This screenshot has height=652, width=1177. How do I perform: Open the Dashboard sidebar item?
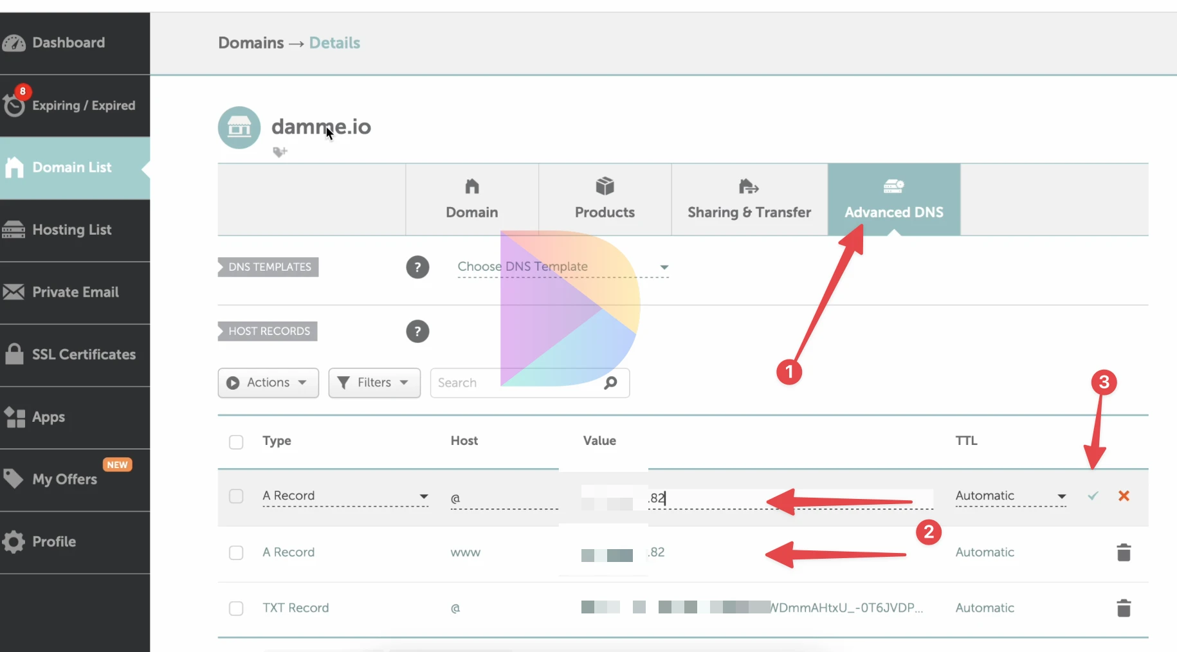coord(75,43)
